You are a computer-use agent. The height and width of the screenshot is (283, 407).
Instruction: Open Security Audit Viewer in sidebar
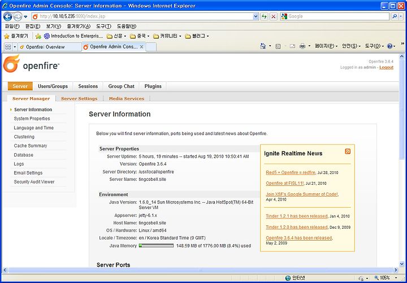coord(34,182)
